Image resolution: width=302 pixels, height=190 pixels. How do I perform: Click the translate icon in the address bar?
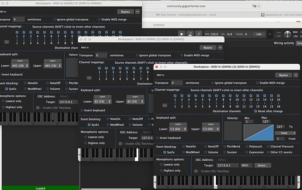point(254,6)
